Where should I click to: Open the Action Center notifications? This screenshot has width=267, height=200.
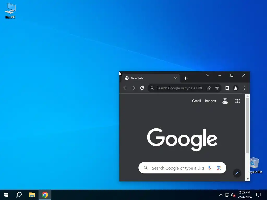pyautogui.click(x=258, y=195)
